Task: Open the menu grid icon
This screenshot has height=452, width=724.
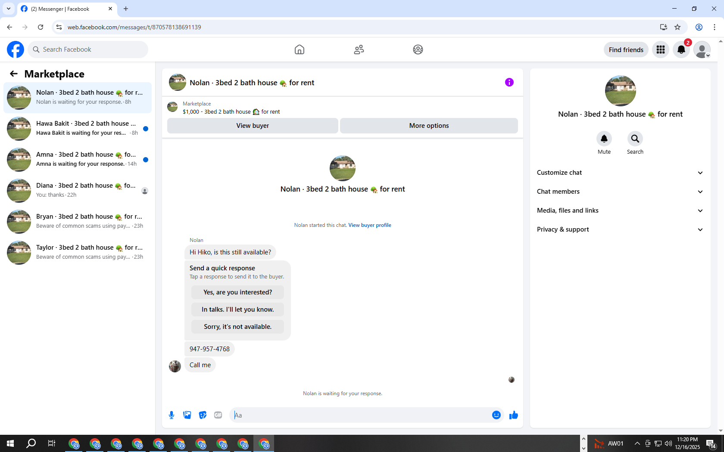Action: (661, 50)
